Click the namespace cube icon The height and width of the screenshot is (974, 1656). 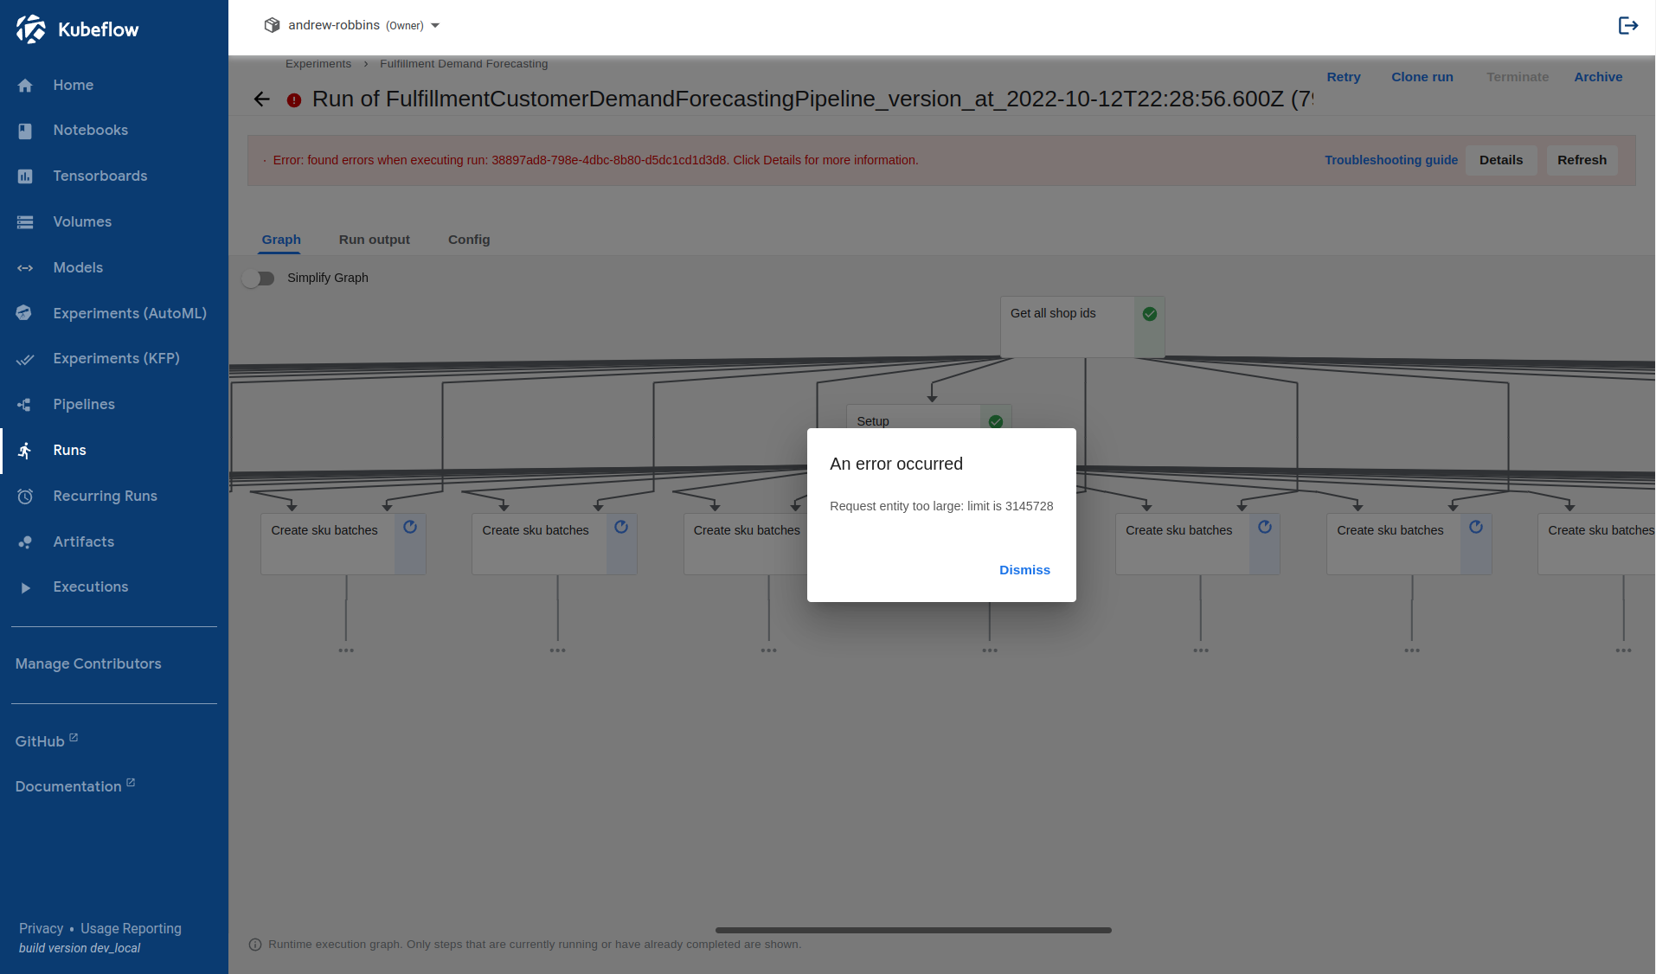pyautogui.click(x=272, y=25)
